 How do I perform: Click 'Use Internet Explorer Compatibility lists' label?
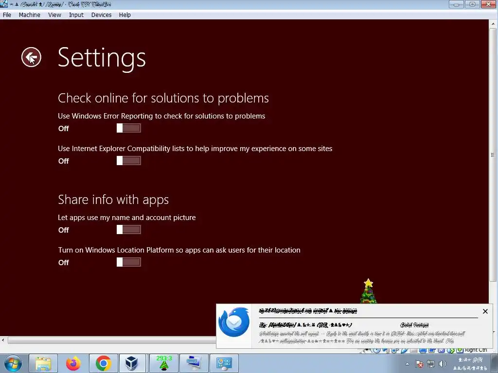pos(195,149)
